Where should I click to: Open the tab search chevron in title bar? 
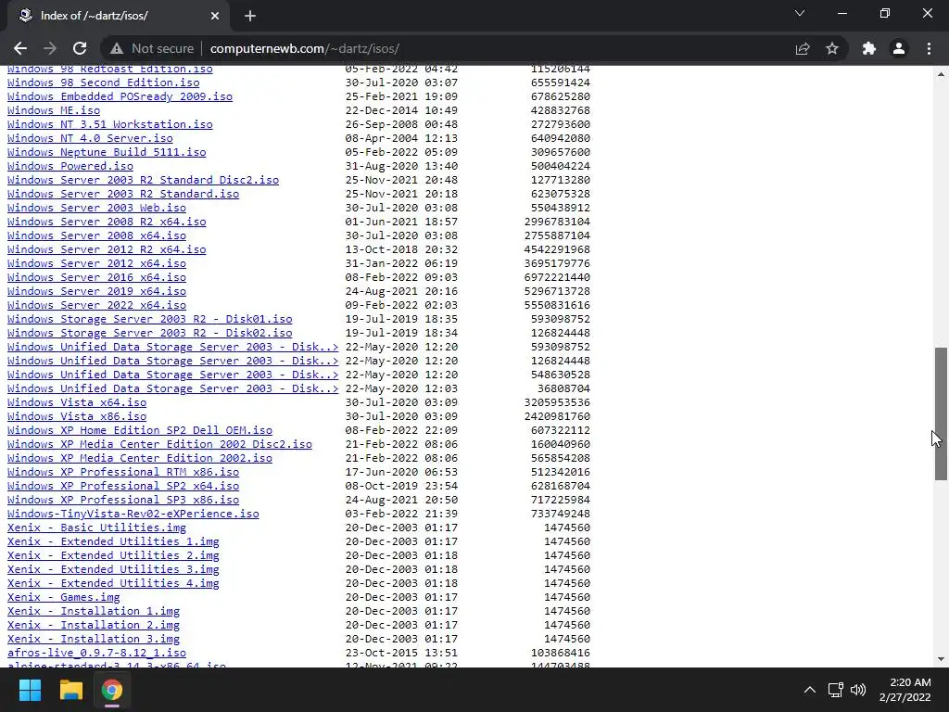[800, 13]
